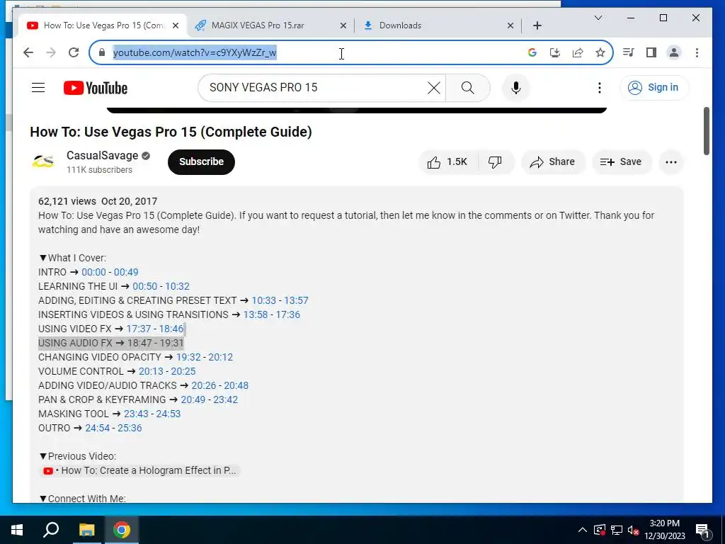725x544 pixels.
Task: Jump to timestamp 20:49
Action: click(x=193, y=399)
